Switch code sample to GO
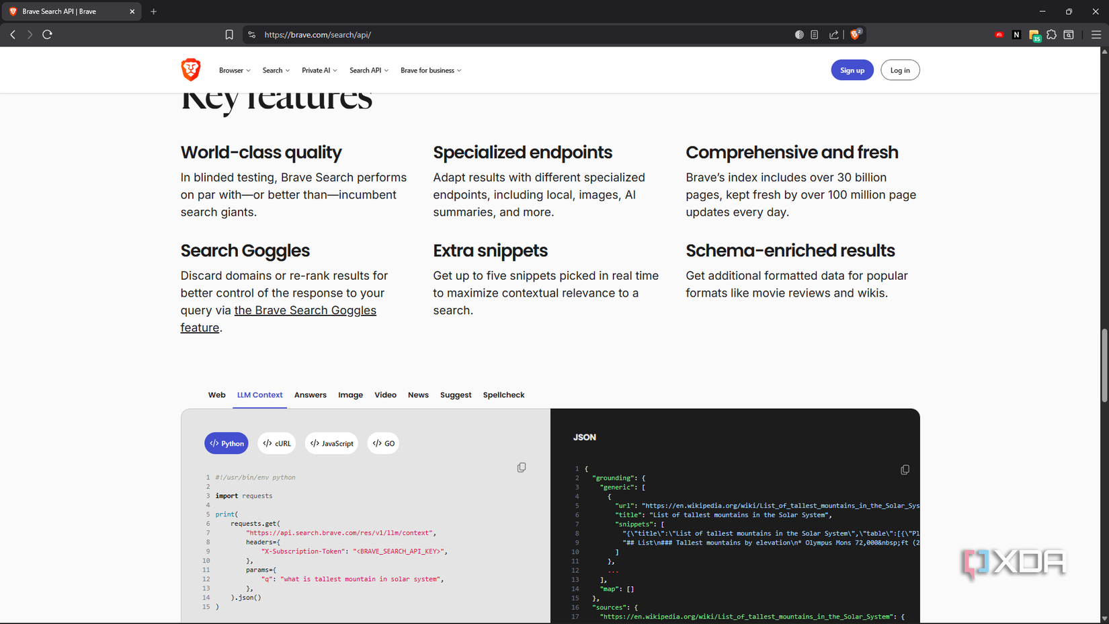1109x624 pixels. click(383, 443)
